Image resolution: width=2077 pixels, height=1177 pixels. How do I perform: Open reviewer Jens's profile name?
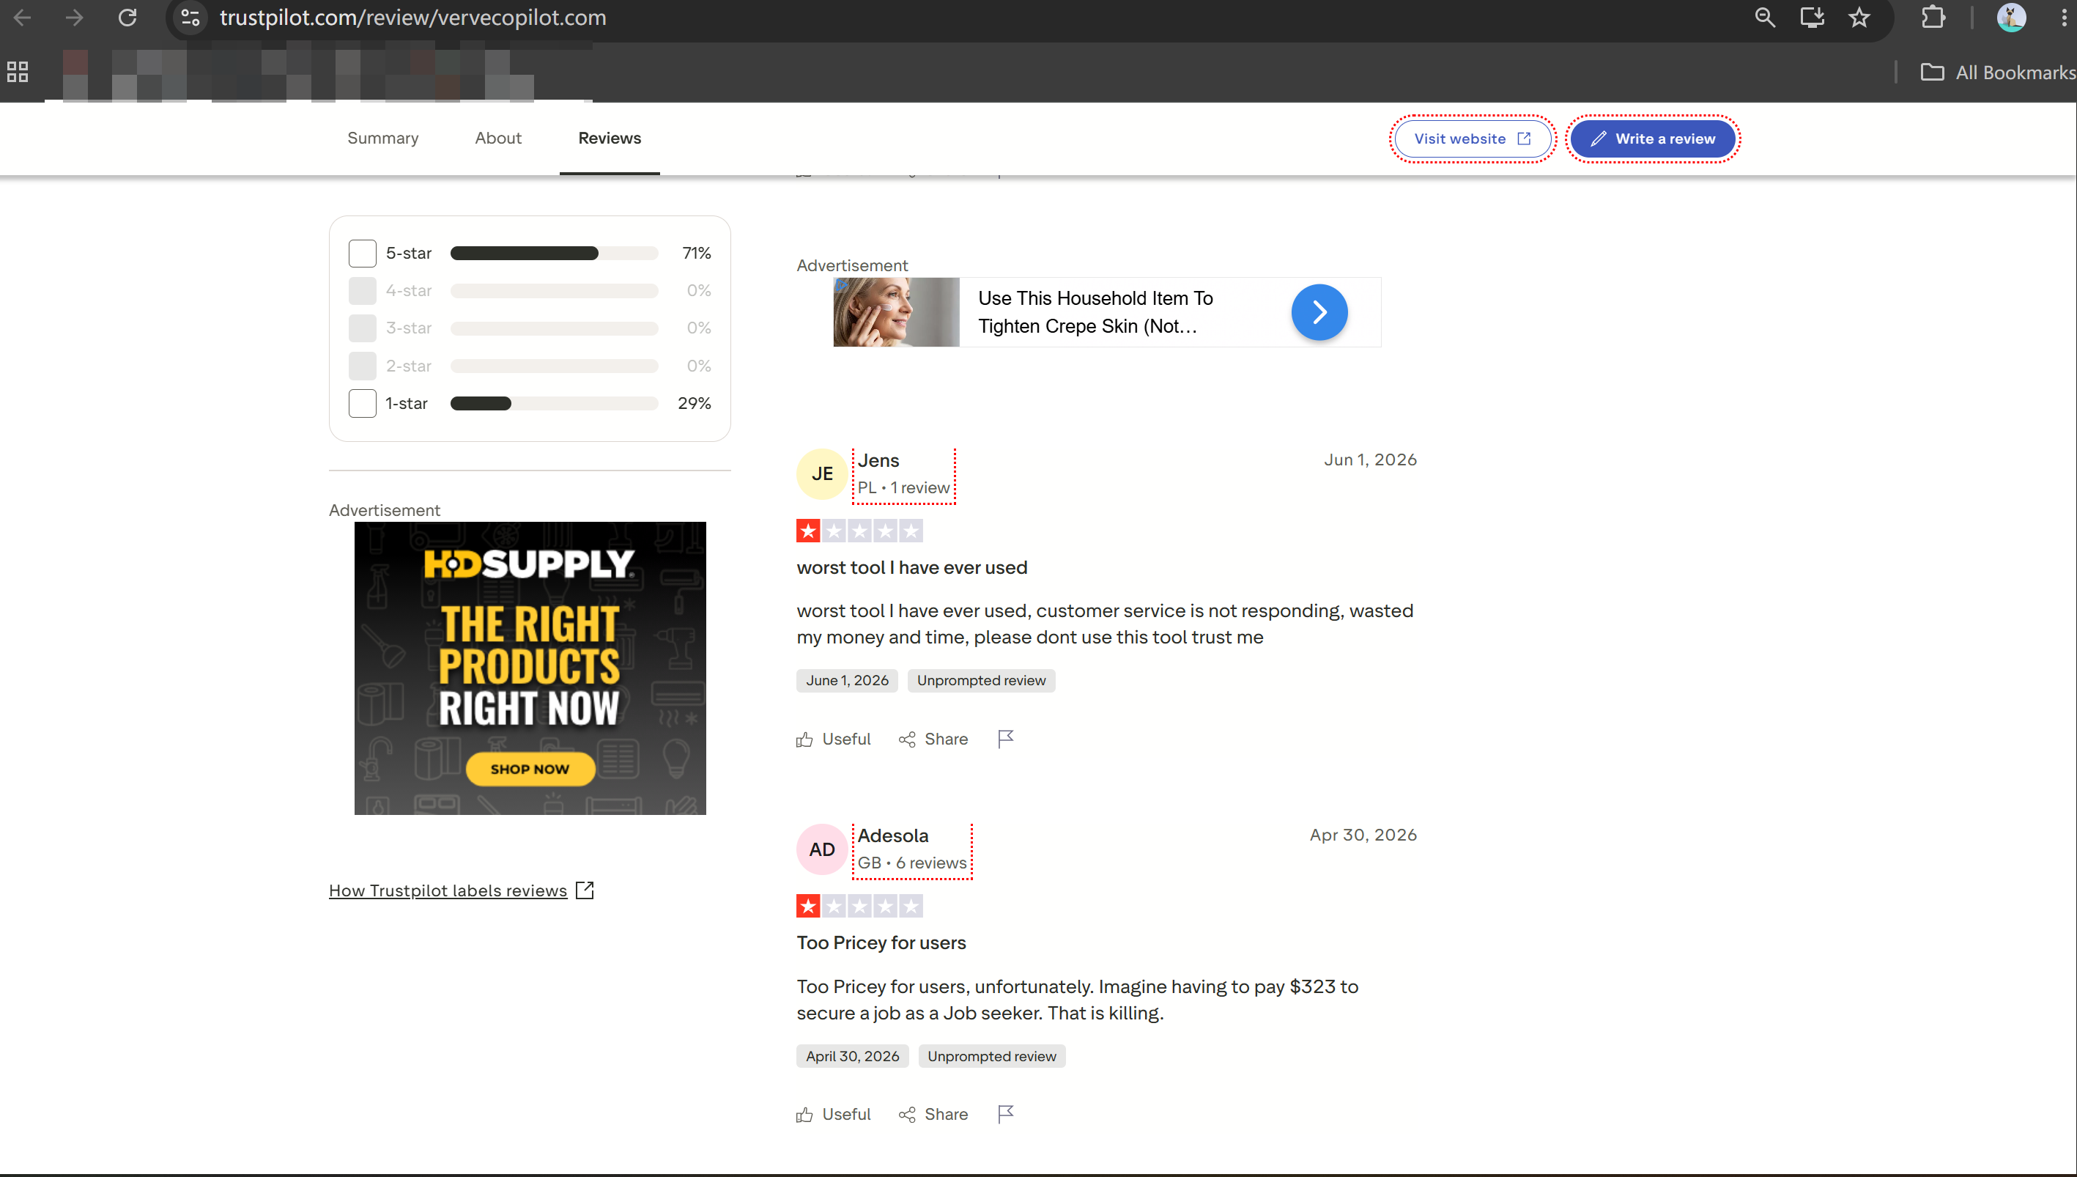click(878, 461)
